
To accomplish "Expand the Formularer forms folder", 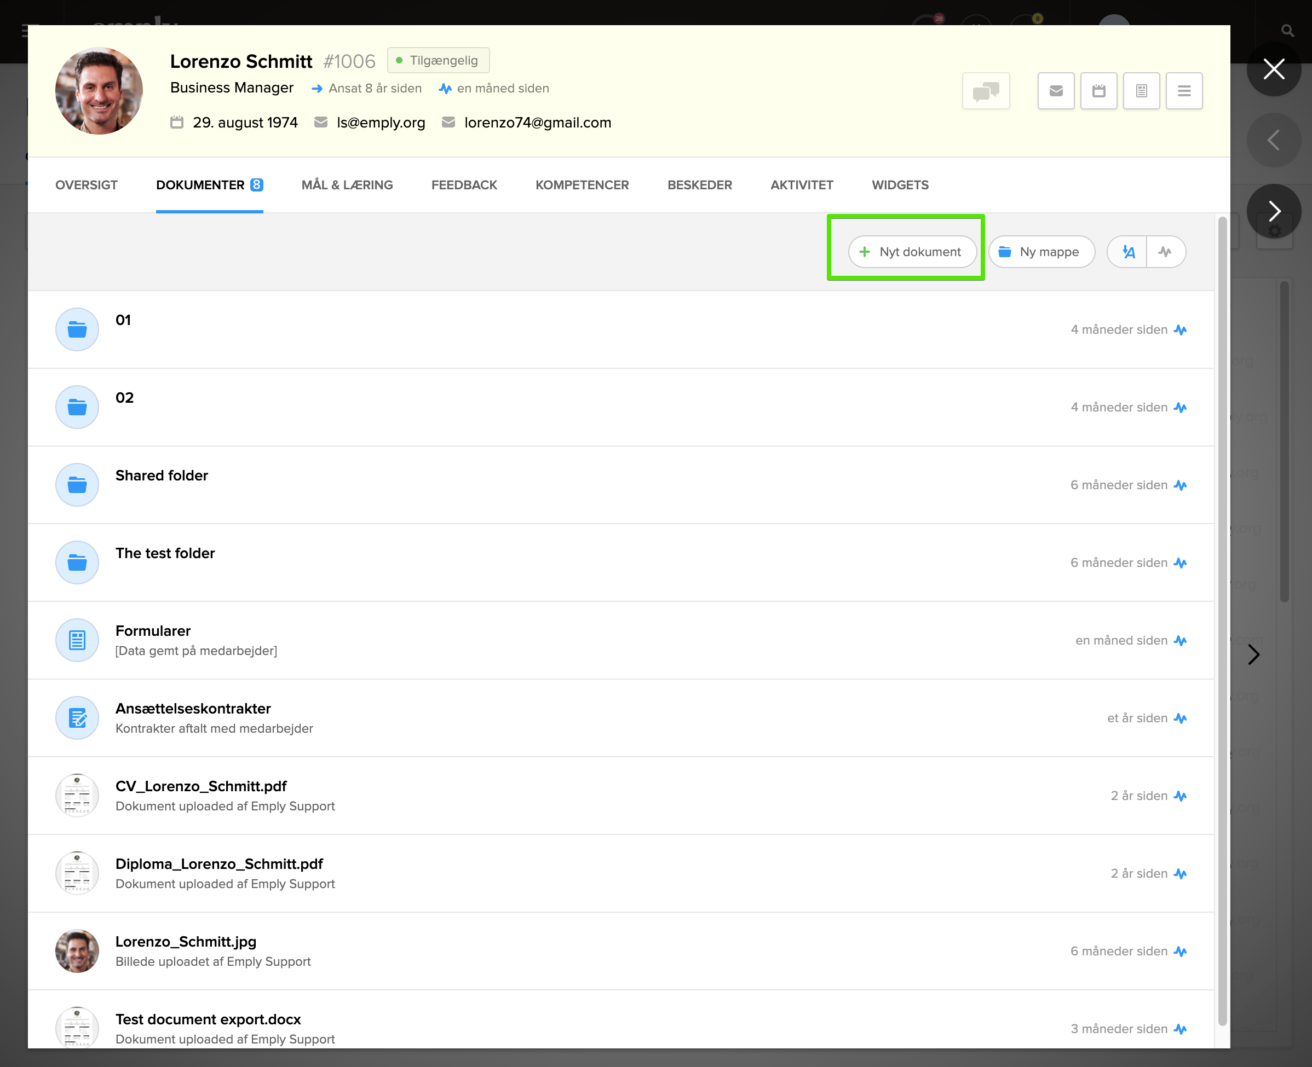I will (153, 630).
